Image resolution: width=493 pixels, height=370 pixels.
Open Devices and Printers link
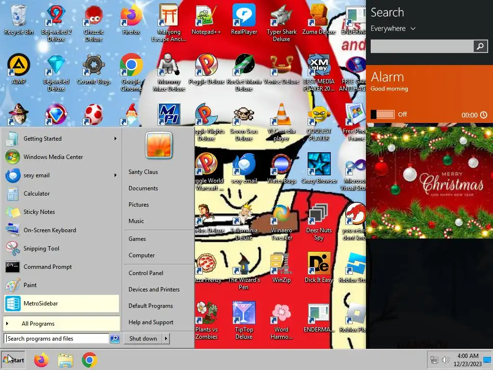click(x=154, y=290)
